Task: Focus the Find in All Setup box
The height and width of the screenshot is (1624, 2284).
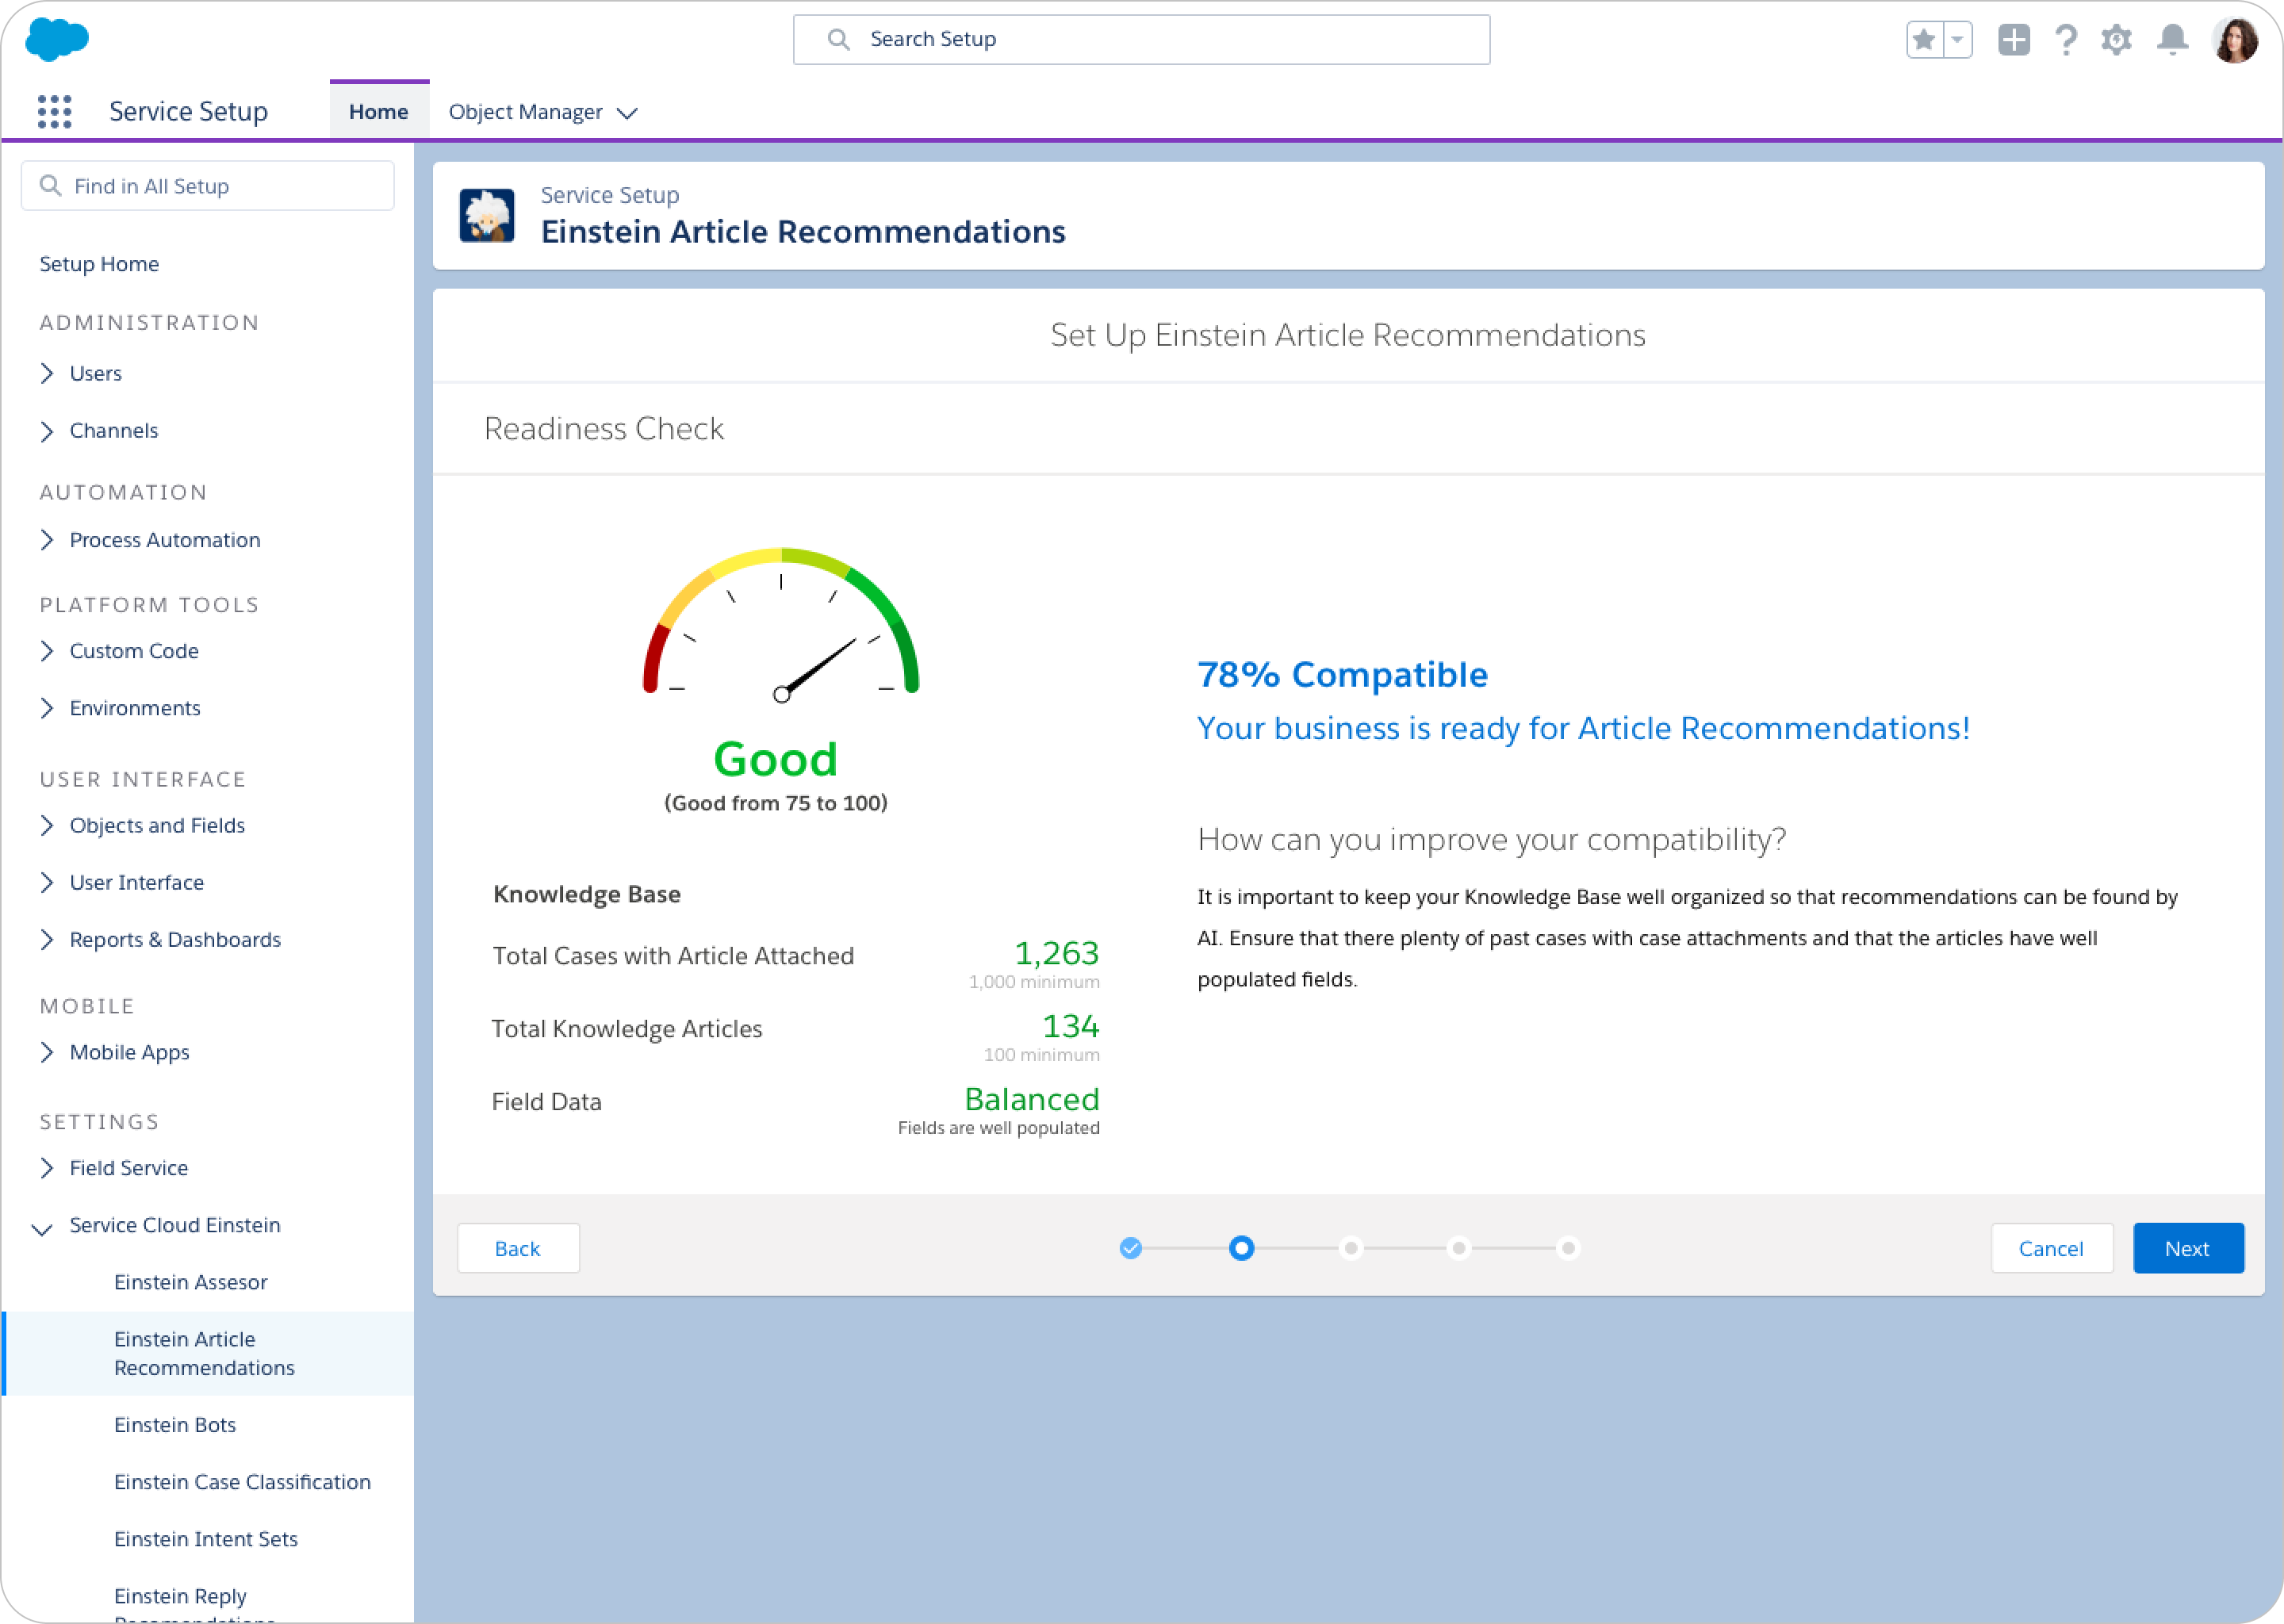Action: (207, 185)
